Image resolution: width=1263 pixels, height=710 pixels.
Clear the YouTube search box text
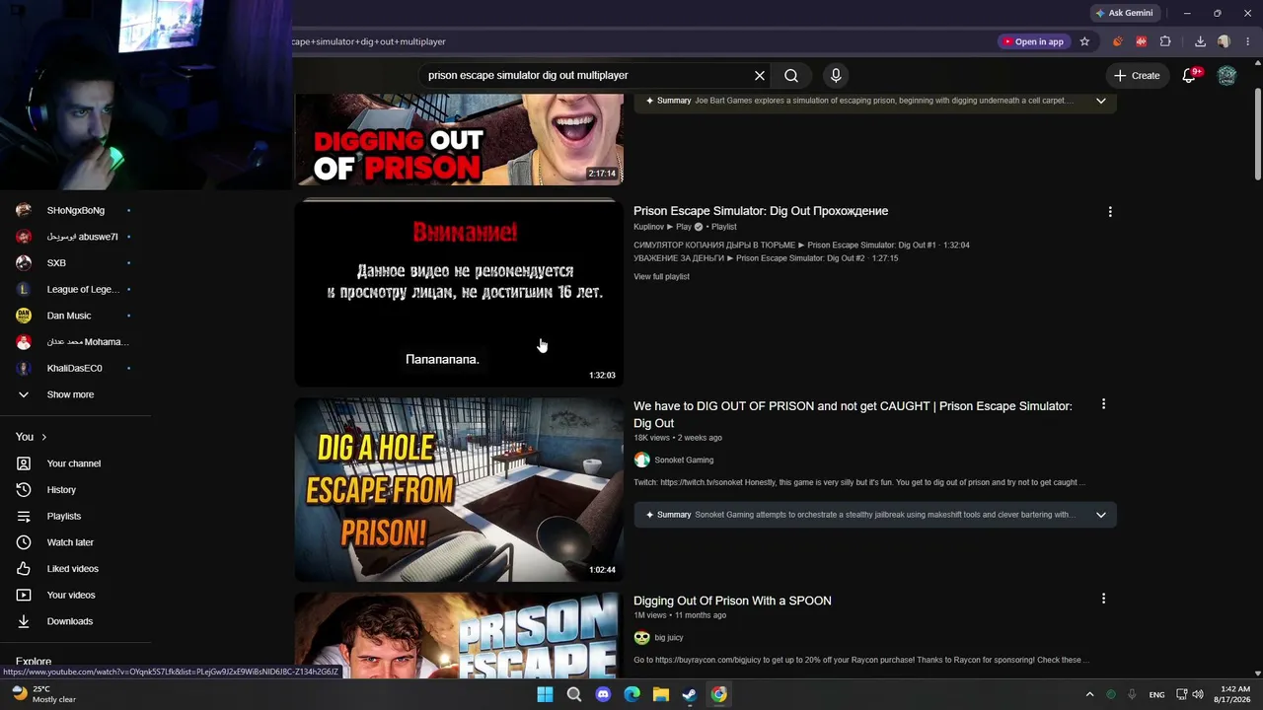[x=760, y=75]
